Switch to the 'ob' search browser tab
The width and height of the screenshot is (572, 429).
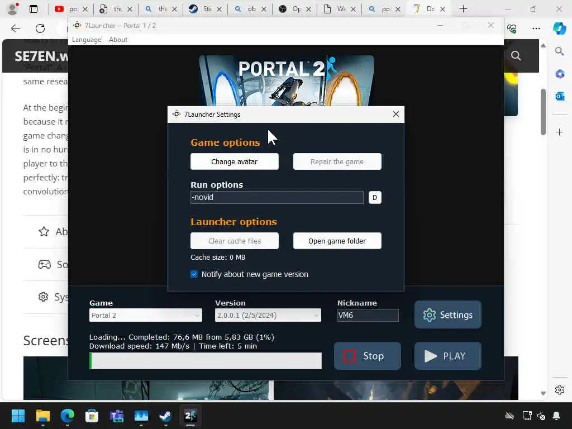pos(249,9)
